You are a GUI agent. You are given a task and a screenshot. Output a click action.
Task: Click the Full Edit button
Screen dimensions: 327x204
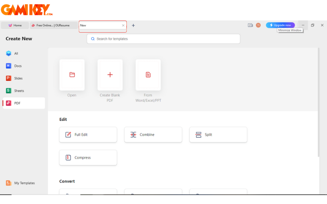pos(88,135)
